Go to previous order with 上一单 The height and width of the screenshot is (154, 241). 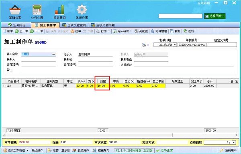pos(21,31)
